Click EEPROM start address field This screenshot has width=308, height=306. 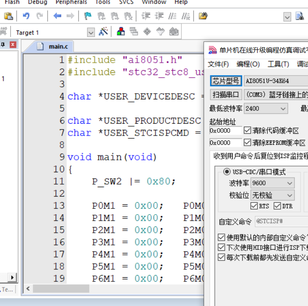[x=226, y=143]
